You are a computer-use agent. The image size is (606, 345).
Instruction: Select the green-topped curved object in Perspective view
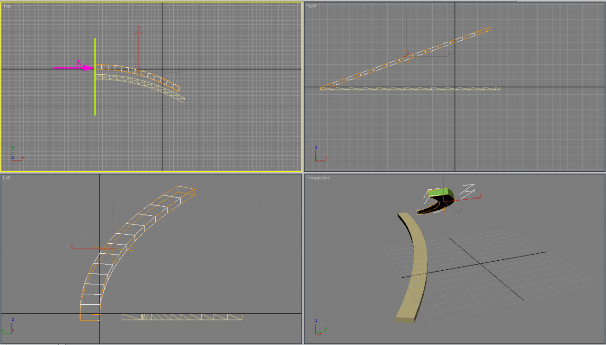pos(438,193)
